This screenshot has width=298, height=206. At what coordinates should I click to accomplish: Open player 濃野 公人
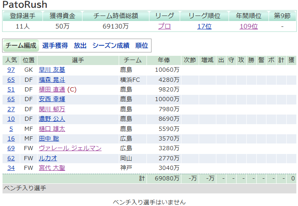pyautogui.click(x=52, y=119)
